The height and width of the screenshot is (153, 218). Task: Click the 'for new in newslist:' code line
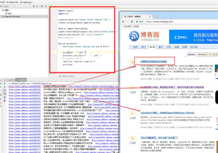(x=68, y=43)
